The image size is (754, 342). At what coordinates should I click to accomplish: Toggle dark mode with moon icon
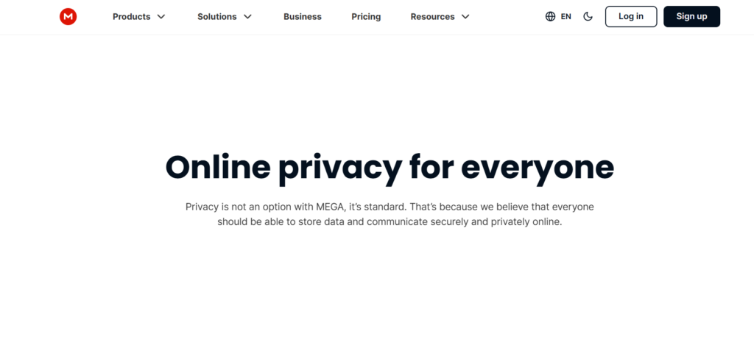click(x=588, y=16)
